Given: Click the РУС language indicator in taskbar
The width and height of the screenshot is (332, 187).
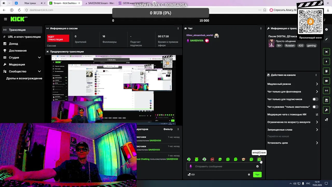Looking at the screenshot, I should [308, 184].
